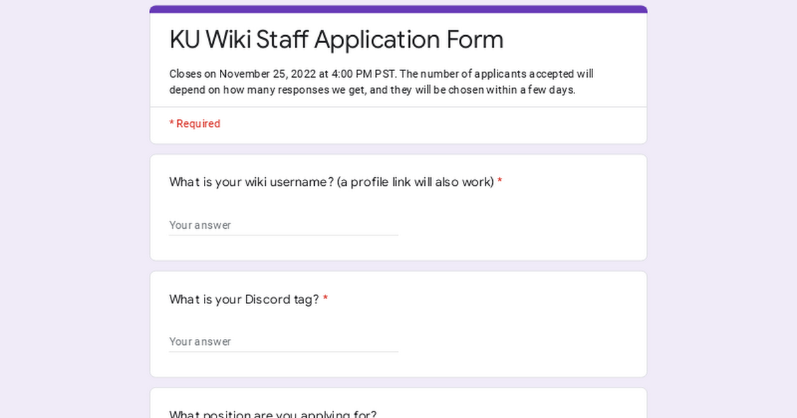Click the red asterisk beside the wiki username question
This screenshot has height=418, width=797.
point(499,182)
